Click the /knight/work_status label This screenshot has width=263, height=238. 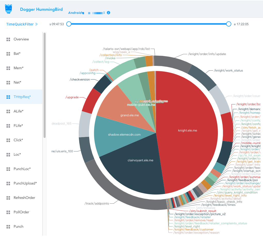228,71
